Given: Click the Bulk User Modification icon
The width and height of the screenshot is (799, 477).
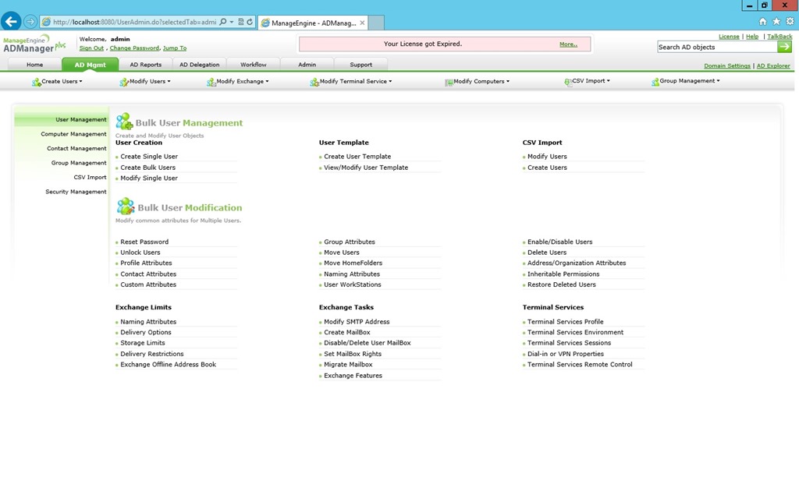Looking at the screenshot, I should pyautogui.click(x=126, y=207).
